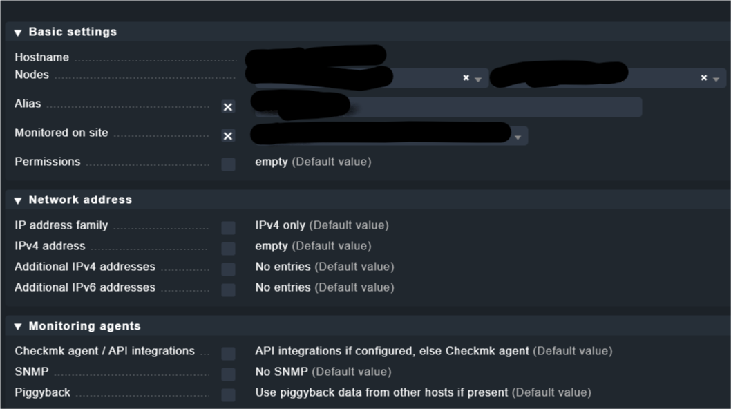Screen dimensions: 731x409
Task: Tick the IP address family checkbox
Action: (x=228, y=228)
